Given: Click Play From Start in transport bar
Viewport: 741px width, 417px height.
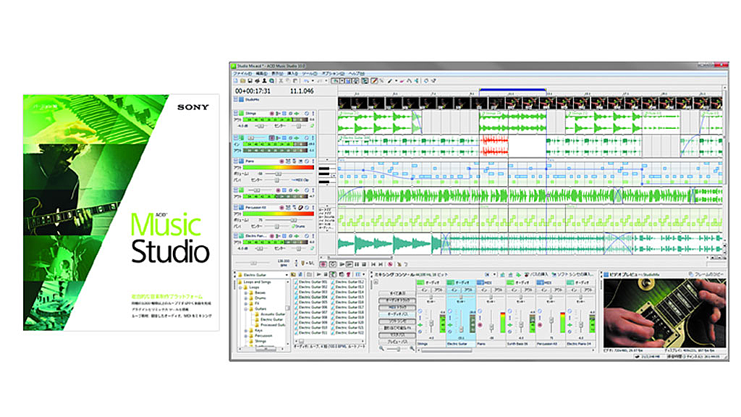Looking at the screenshot, I should [342, 264].
